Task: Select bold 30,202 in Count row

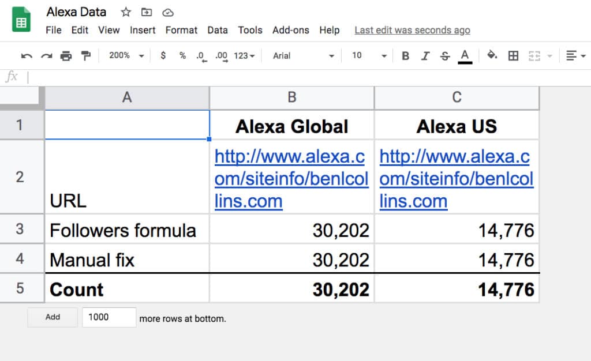Action: point(291,288)
